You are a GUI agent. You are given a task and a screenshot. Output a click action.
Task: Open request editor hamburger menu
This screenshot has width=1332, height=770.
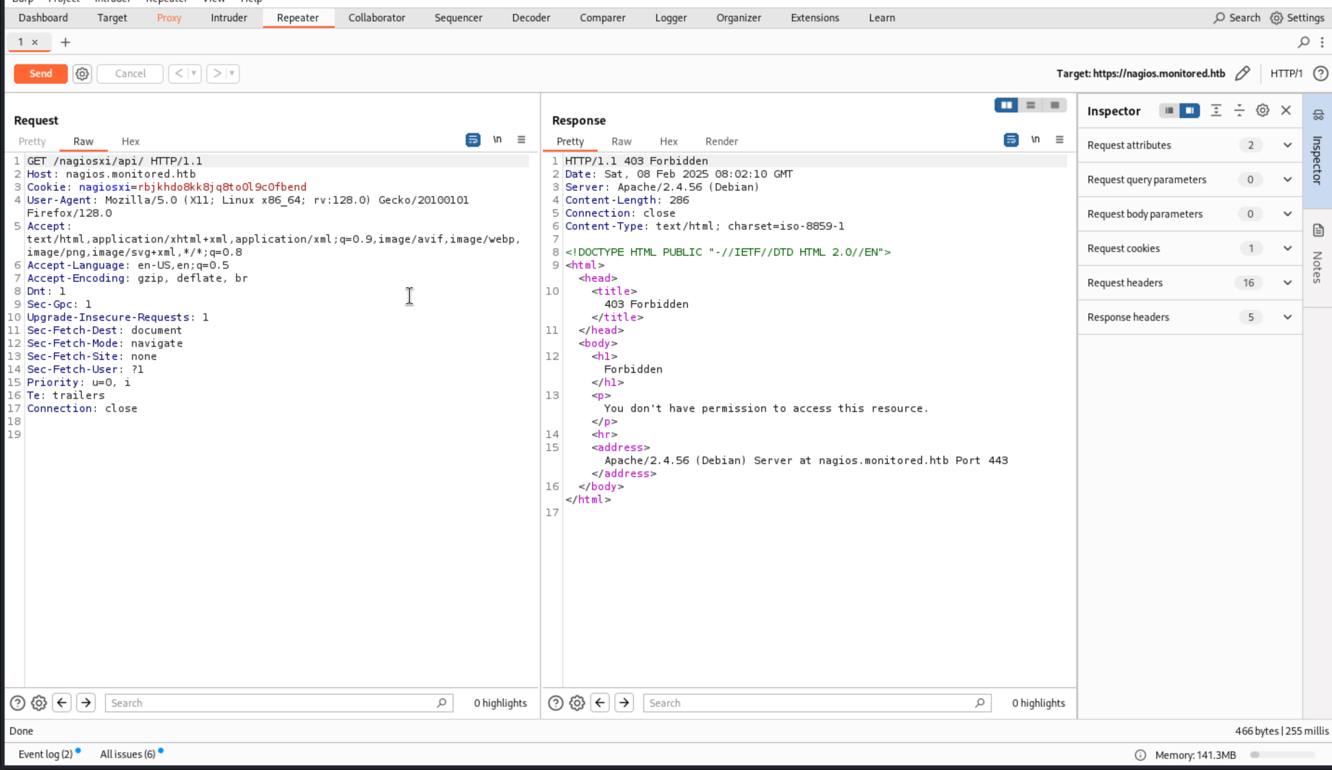point(521,139)
